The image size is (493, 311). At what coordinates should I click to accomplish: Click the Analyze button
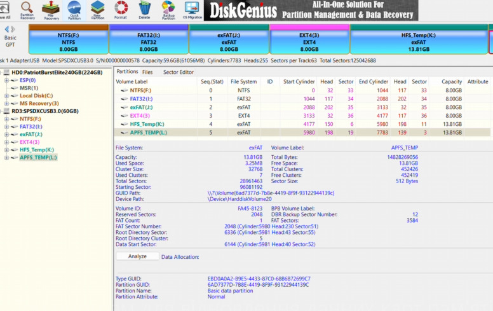[137, 256]
